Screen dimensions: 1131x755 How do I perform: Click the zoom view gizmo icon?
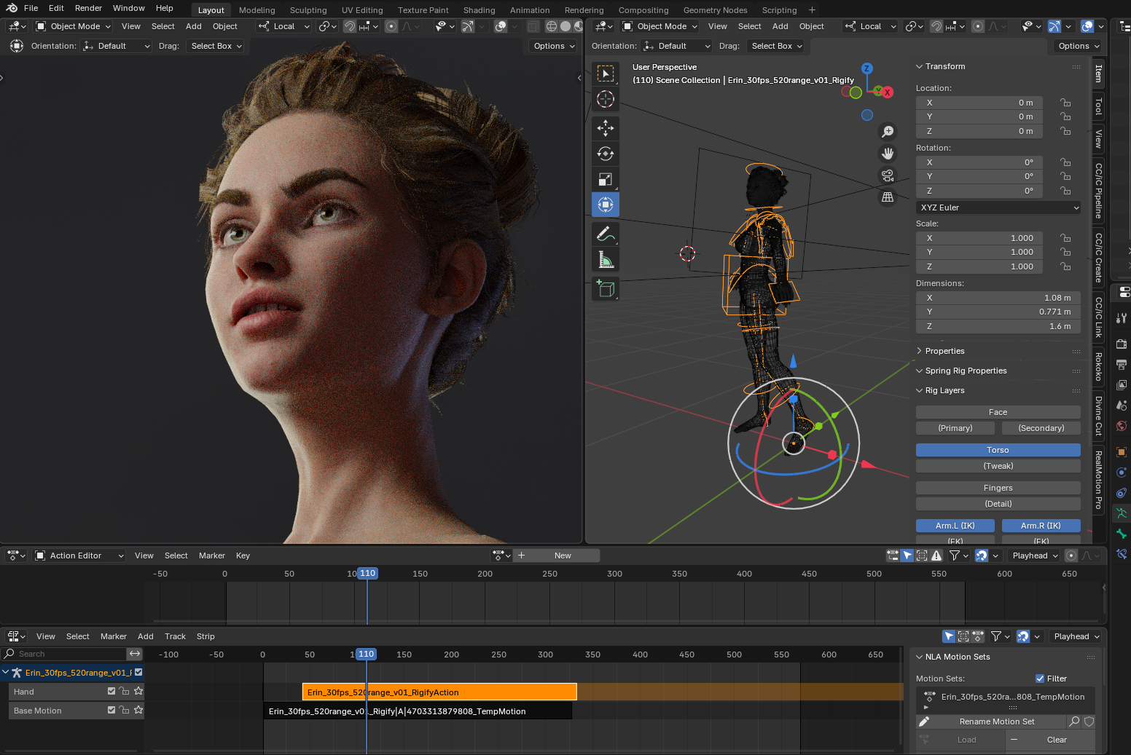pos(888,132)
